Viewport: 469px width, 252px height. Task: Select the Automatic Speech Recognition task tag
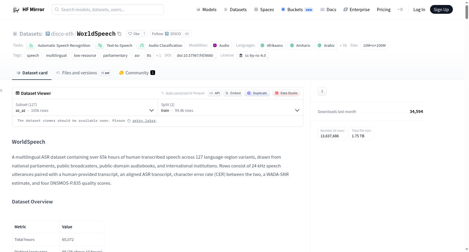tap(60, 45)
